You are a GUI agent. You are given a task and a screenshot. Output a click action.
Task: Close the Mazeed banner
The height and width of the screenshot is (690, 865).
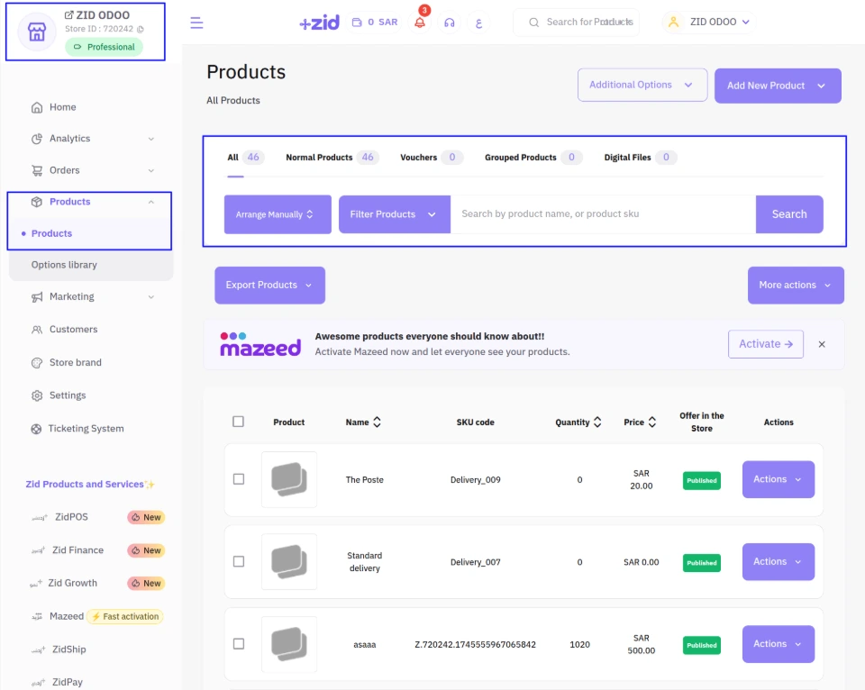822,344
